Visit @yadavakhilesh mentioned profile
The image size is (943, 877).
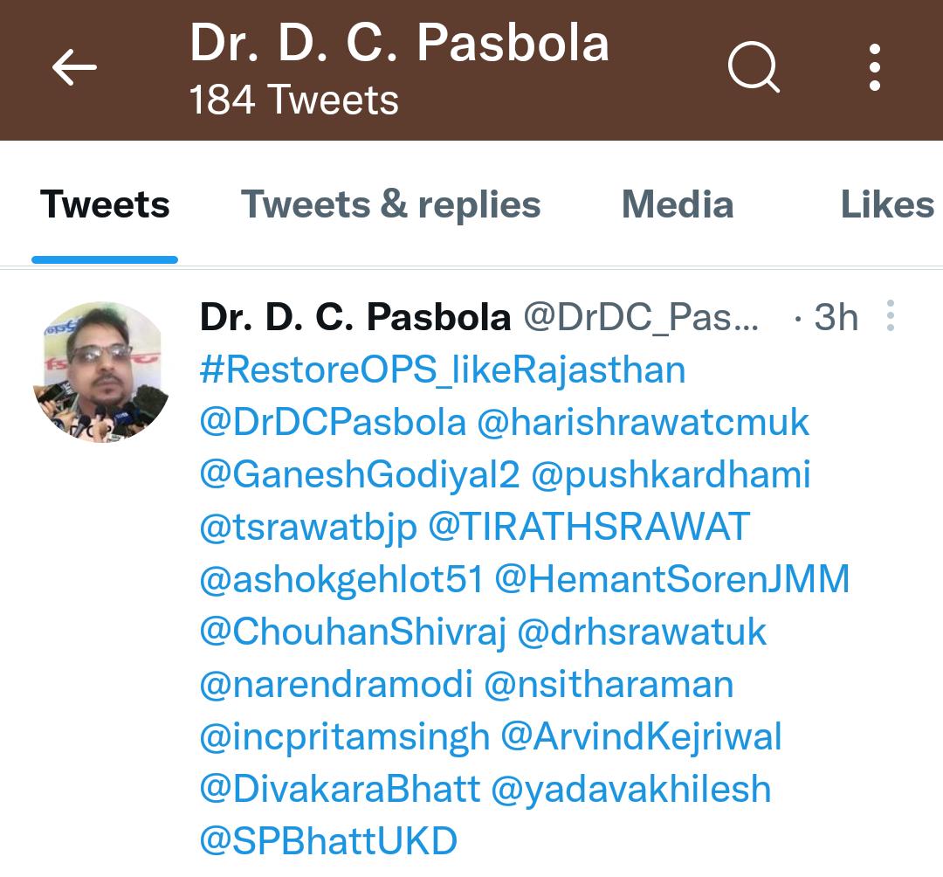(x=631, y=790)
